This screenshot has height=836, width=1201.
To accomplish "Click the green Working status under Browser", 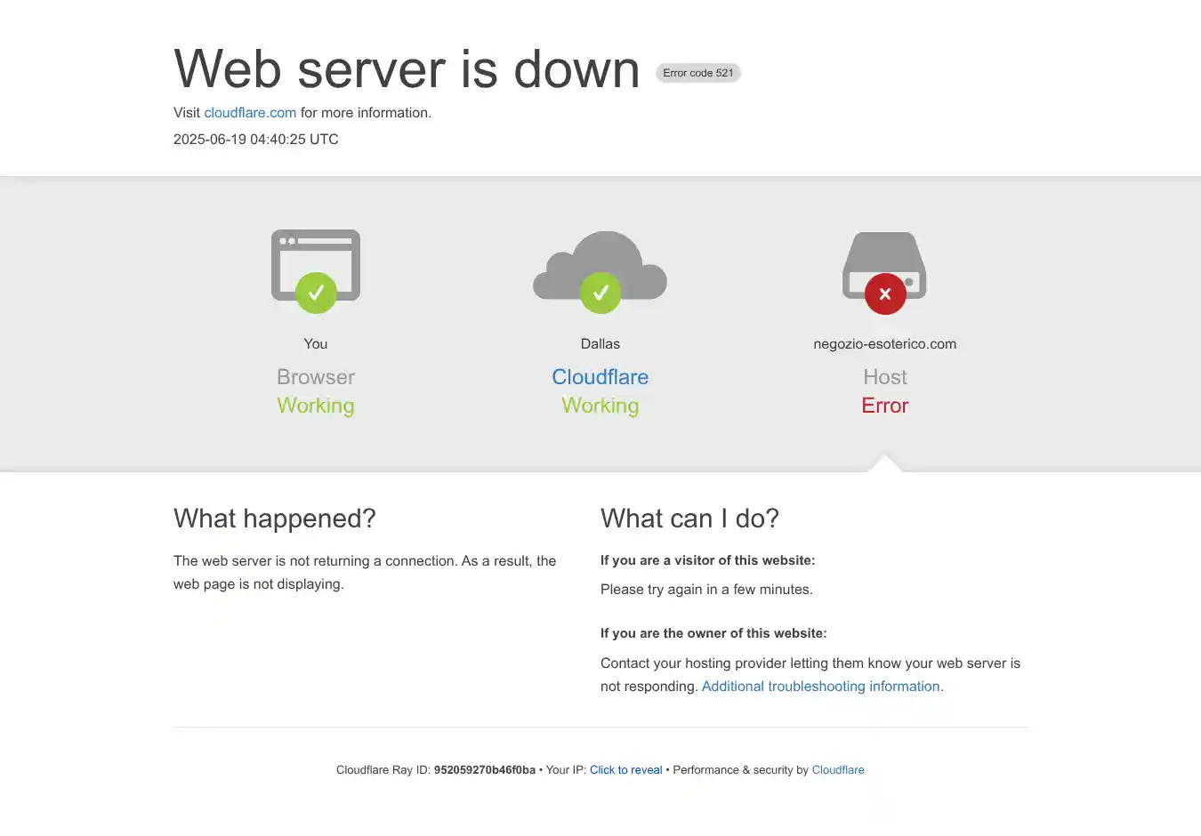I will coord(316,406).
